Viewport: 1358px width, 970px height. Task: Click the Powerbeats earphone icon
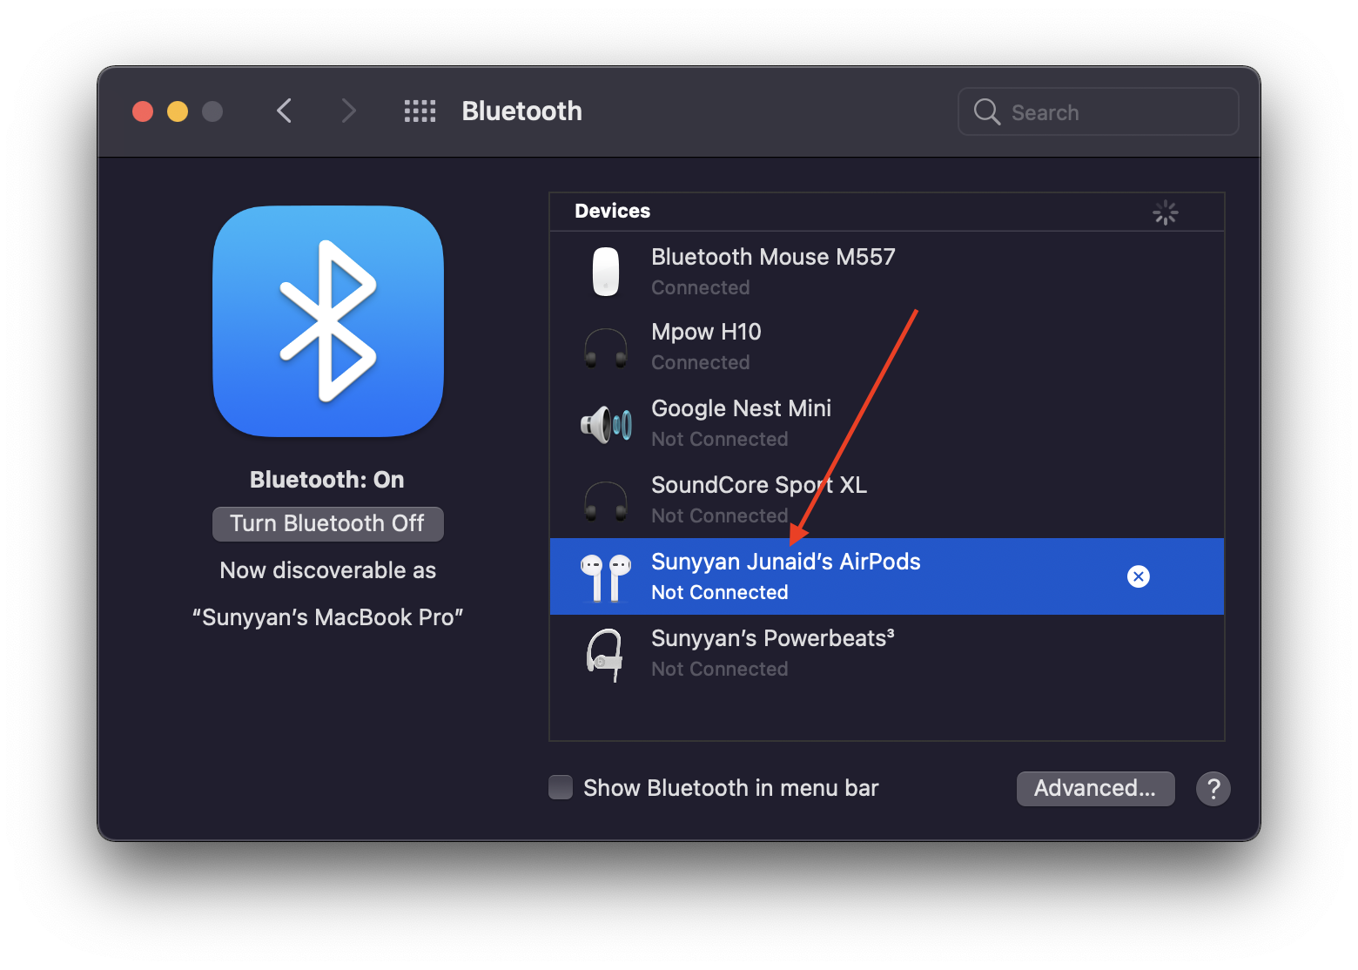tap(606, 655)
